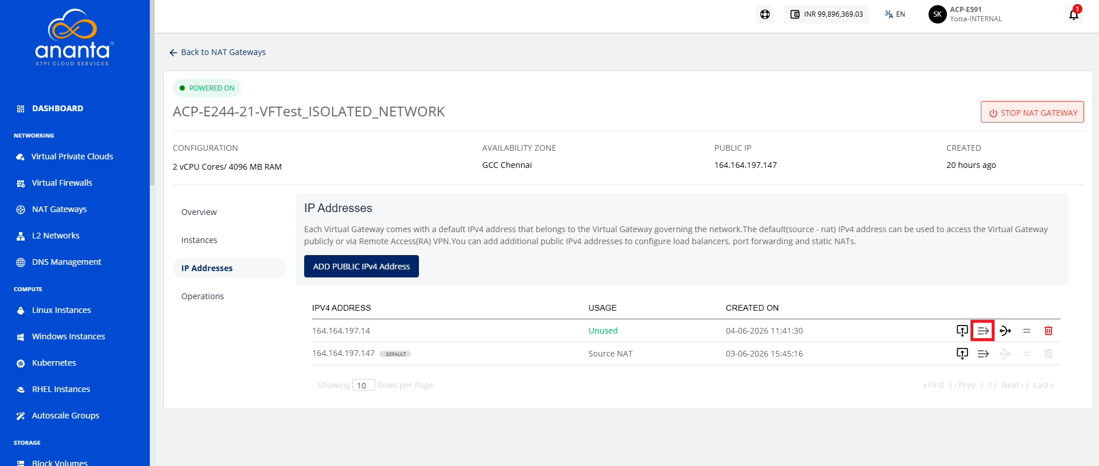The image size is (1099, 466).
Task: Open the notifications bell
Action: coord(1074,14)
